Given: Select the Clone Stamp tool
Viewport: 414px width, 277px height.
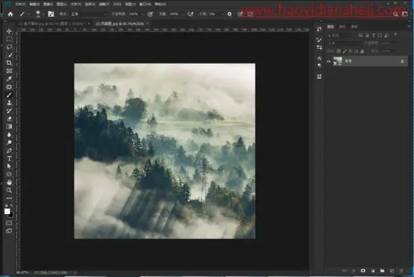Looking at the screenshot, I should 9,102.
